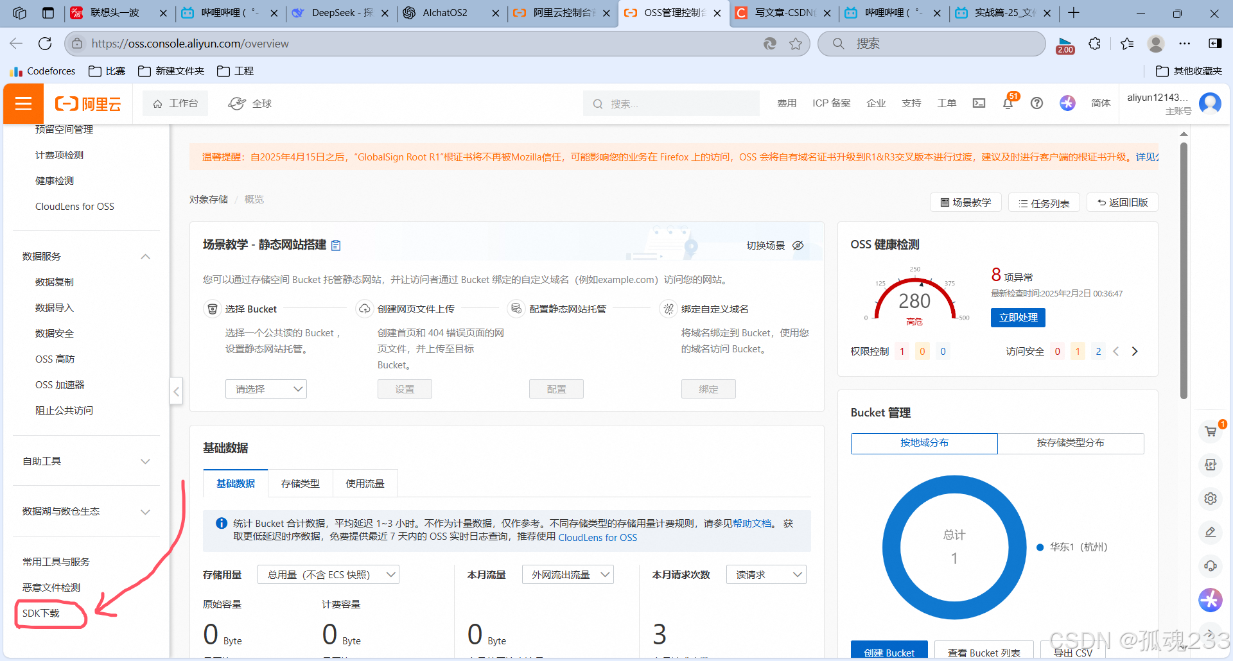Image resolution: width=1233 pixels, height=661 pixels.
Task: Open the help question mark icon
Action: [x=1036, y=103]
